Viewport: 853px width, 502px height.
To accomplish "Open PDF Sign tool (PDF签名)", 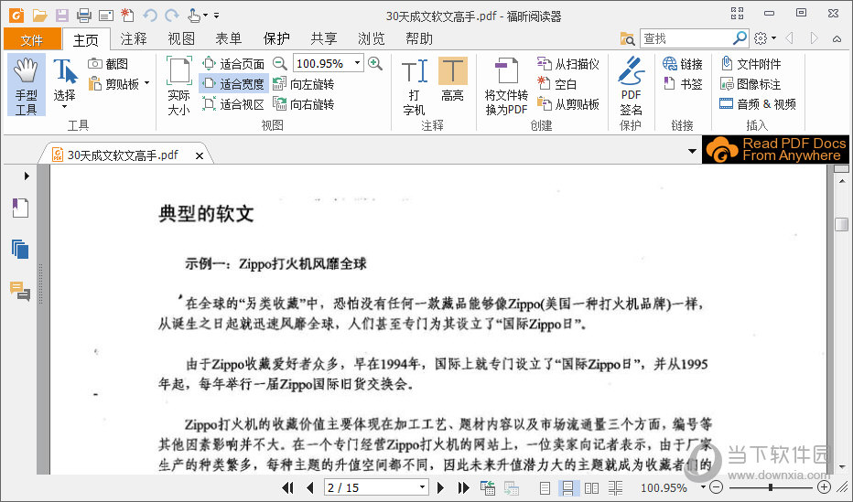I will [631, 85].
